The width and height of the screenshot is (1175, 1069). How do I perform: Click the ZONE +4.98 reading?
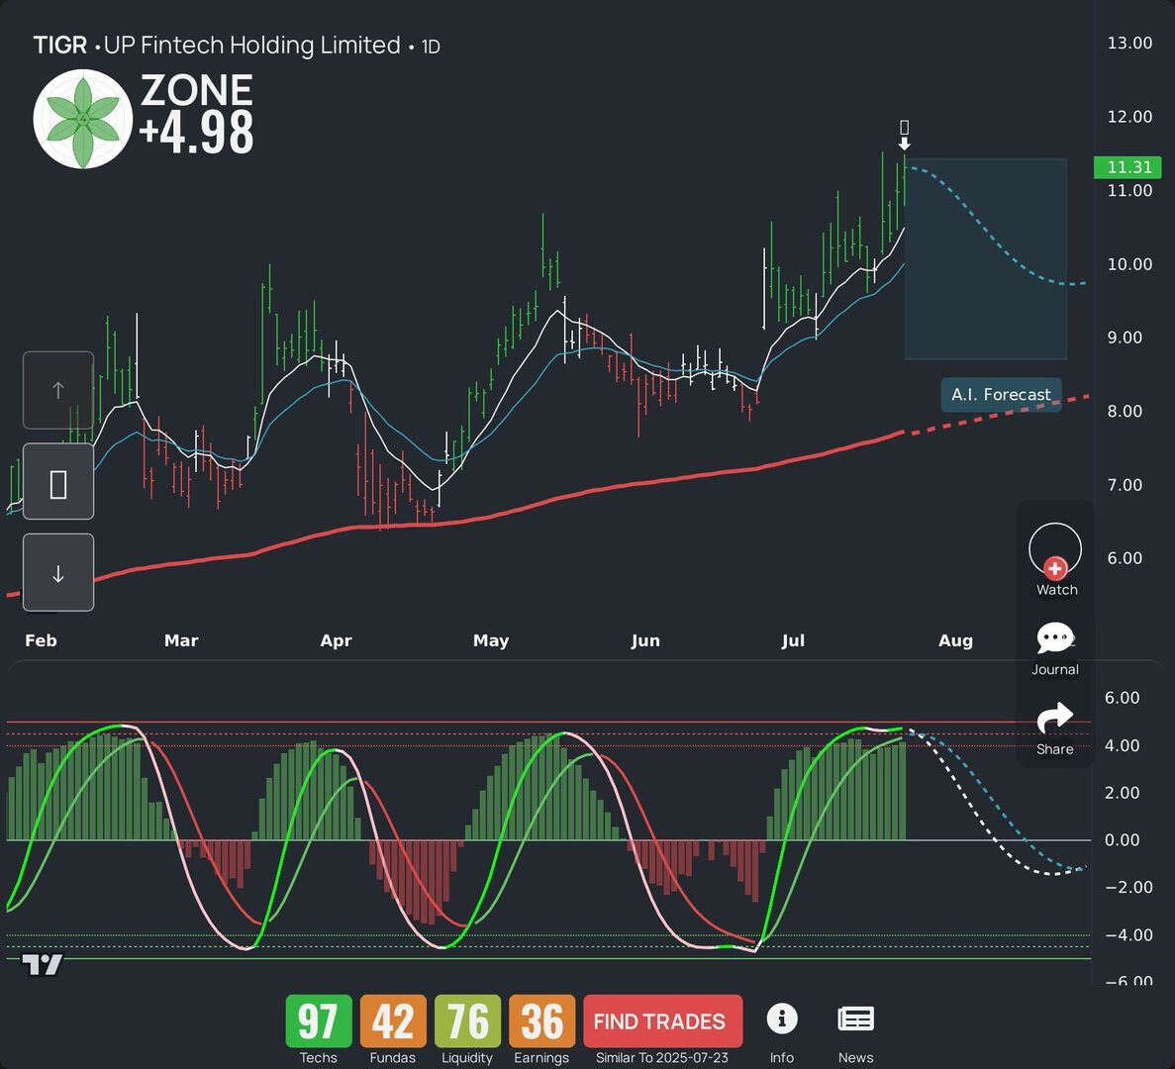click(x=196, y=114)
